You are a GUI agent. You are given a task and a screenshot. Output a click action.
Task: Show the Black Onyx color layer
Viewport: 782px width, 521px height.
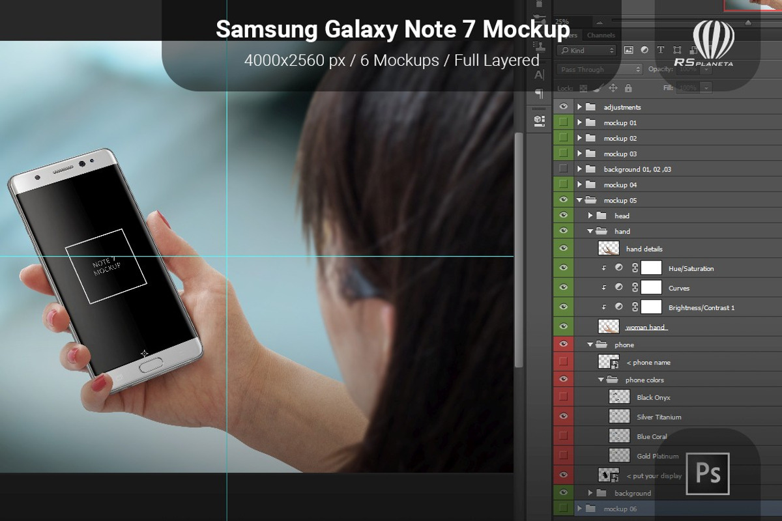[563, 397]
